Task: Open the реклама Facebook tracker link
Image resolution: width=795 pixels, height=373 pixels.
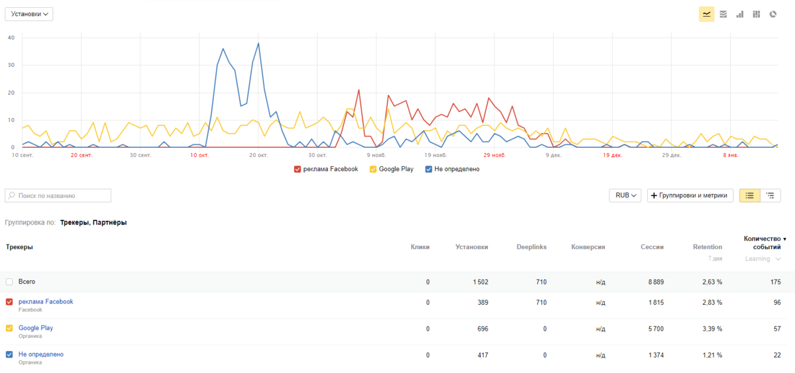Action: (x=46, y=301)
